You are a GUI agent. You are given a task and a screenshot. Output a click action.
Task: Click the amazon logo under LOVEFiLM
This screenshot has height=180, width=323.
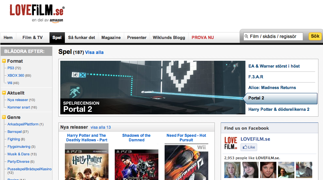click(x=56, y=20)
